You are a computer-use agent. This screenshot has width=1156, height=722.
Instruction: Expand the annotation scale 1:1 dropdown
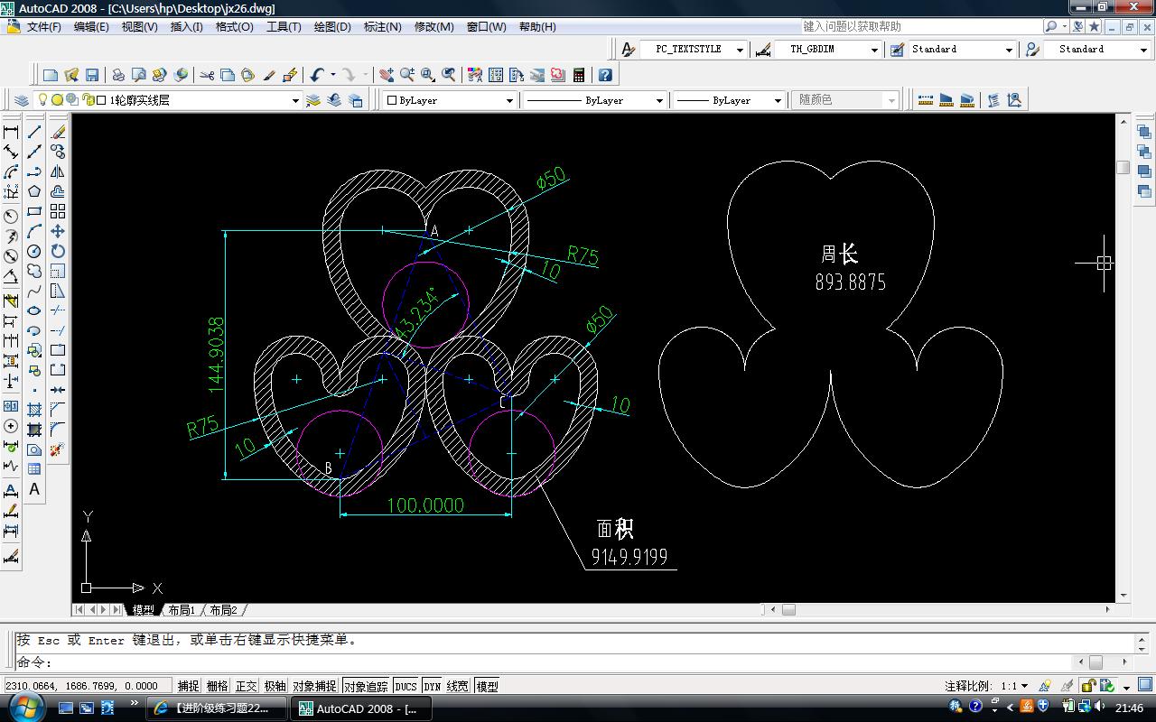pos(1024,686)
